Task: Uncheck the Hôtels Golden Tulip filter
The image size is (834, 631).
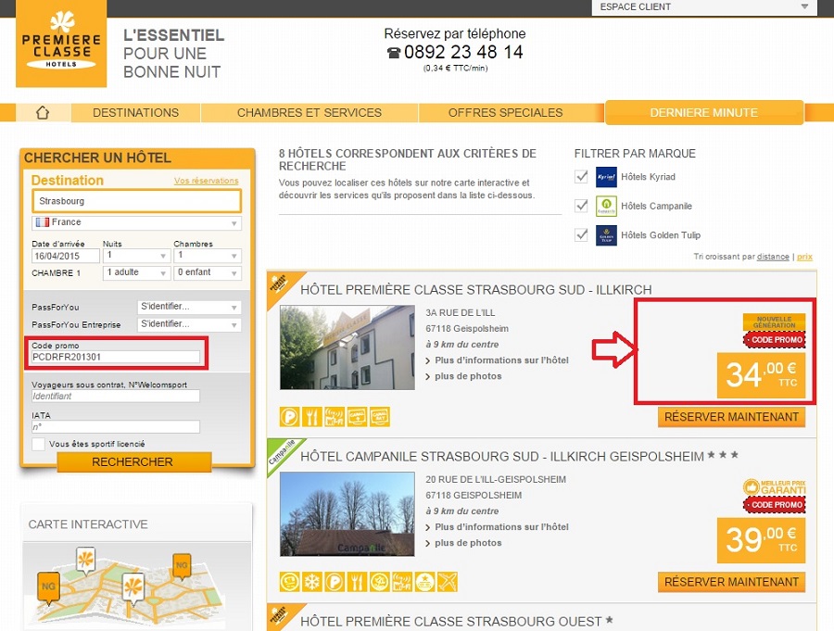Action: tap(581, 234)
